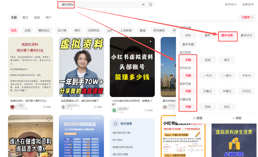Click the play icon on 小红书虚拟资料头部账号 video
258x157 pixels.
coord(150,41)
